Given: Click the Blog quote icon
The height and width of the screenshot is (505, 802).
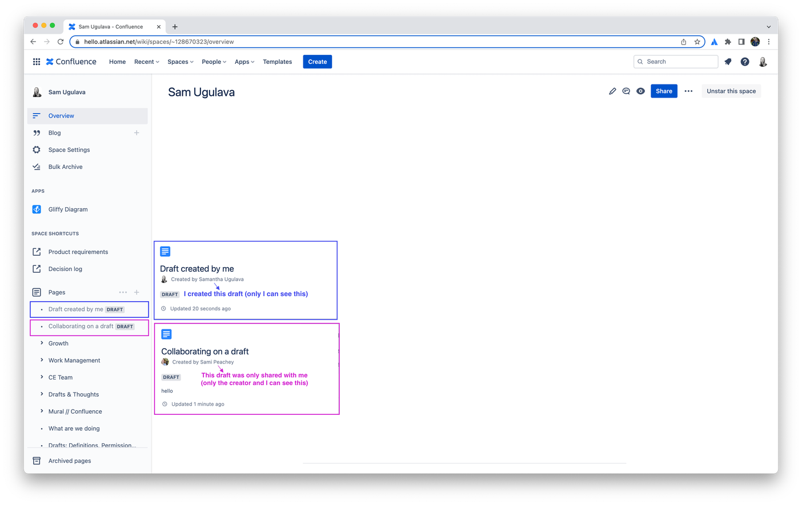Looking at the screenshot, I should [37, 133].
